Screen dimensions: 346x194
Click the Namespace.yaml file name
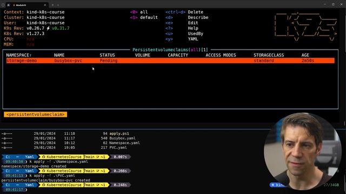pos(124,143)
